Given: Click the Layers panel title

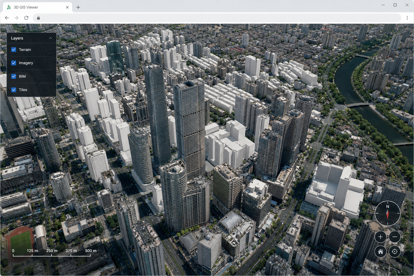Looking at the screenshot, I should [17, 38].
